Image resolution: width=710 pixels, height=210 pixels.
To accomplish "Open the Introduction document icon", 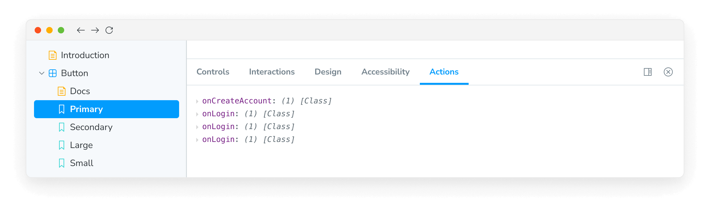I will point(52,55).
